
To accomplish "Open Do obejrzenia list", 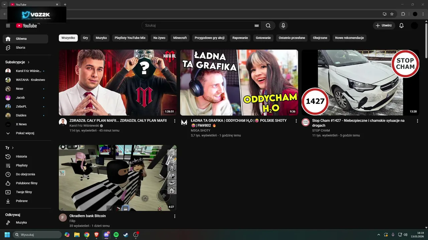I will pos(25,174).
